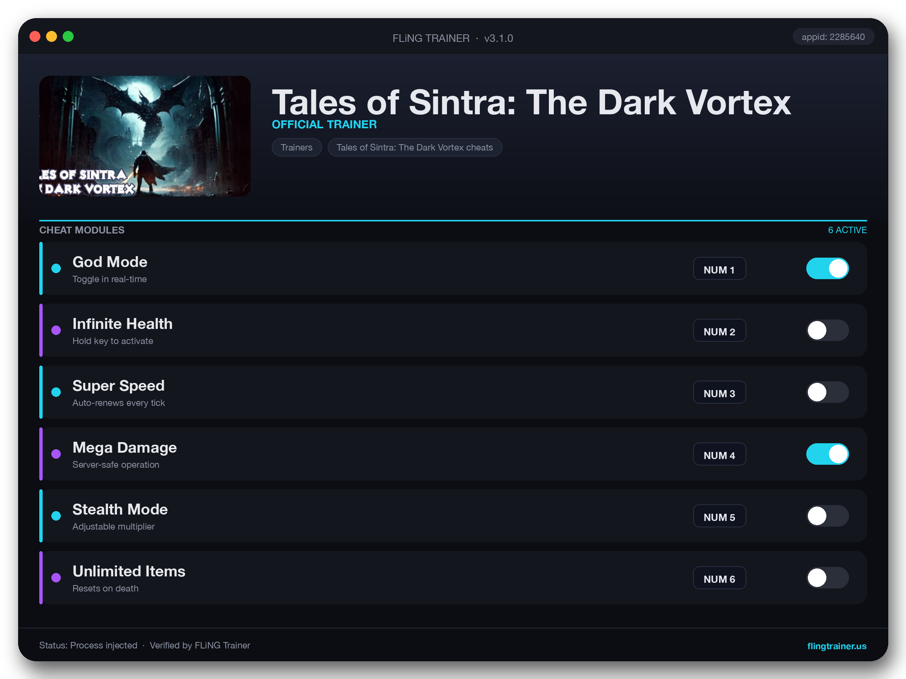Screen dimensions: 906x679
Task: Click the NUM 2 hotkey button
Action: [x=719, y=330]
